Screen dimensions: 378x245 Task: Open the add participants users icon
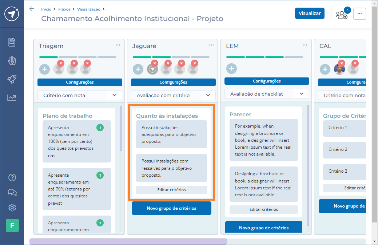point(342,15)
